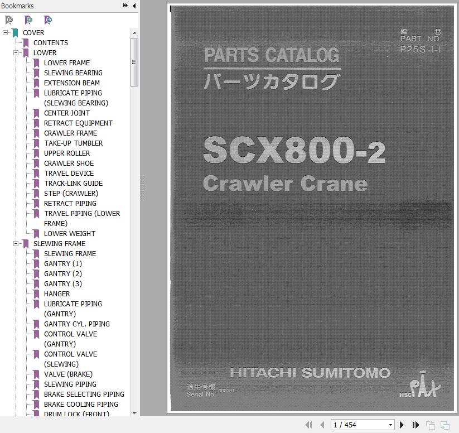Click the bookmark icon beside SLEWING PIPING

[x=36, y=384]
